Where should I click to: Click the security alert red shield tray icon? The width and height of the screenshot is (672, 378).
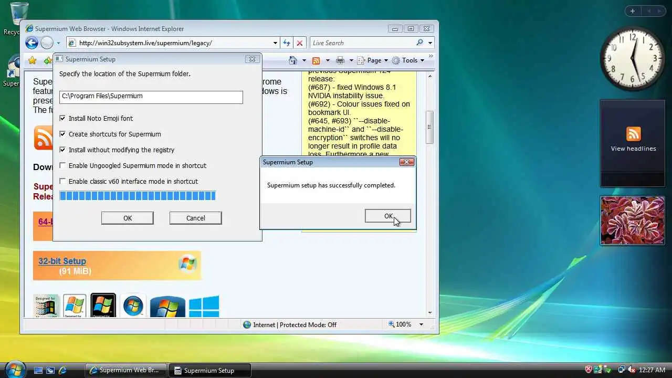click(589, 370)
